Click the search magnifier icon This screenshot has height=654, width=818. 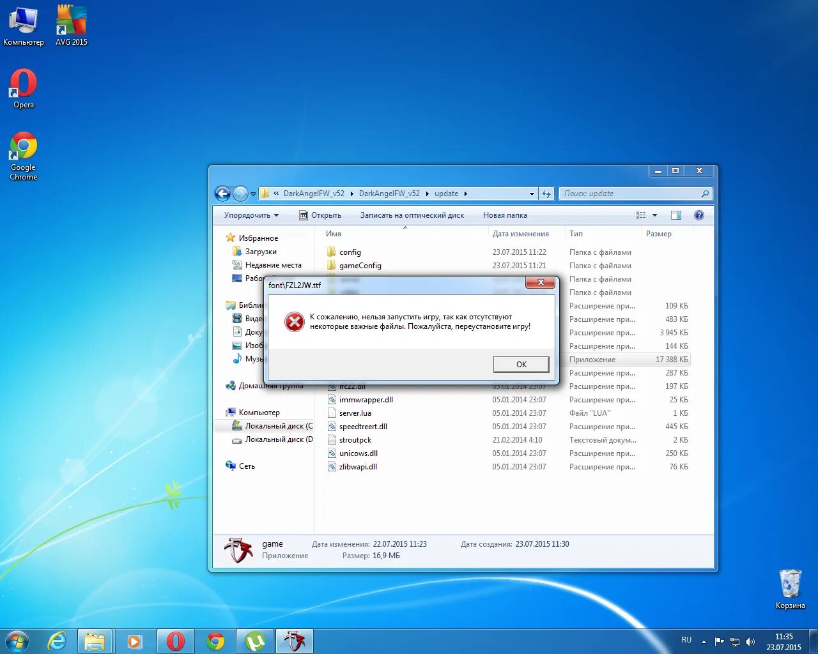coord(705,194)
